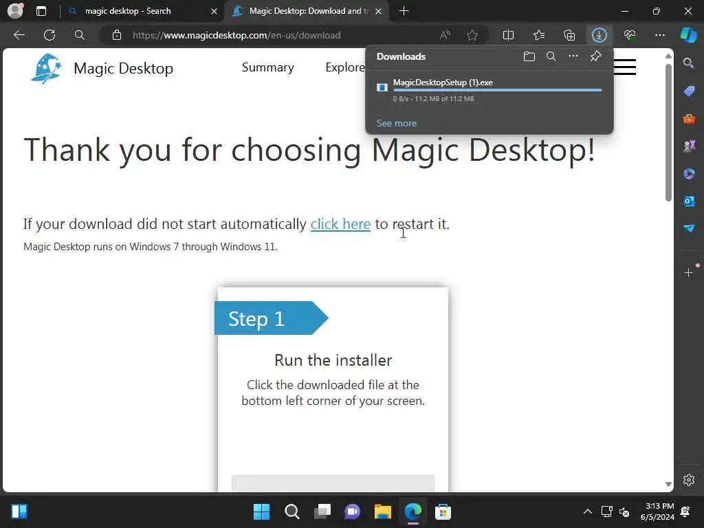Open Browser essentials heart icon
The height and width of the screenshot is (528, 704).
[630, 35]
